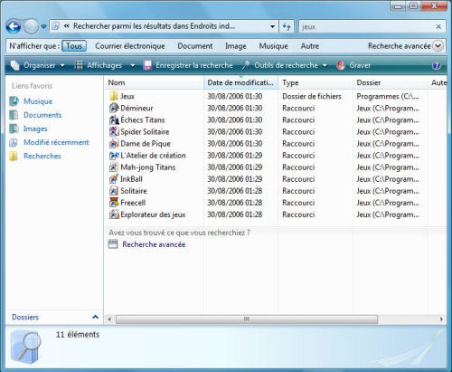Image resolution: width=452 pixels, height=372 pixels.
Task: Click Dossier de fichiers type cell
Action: 312,96
